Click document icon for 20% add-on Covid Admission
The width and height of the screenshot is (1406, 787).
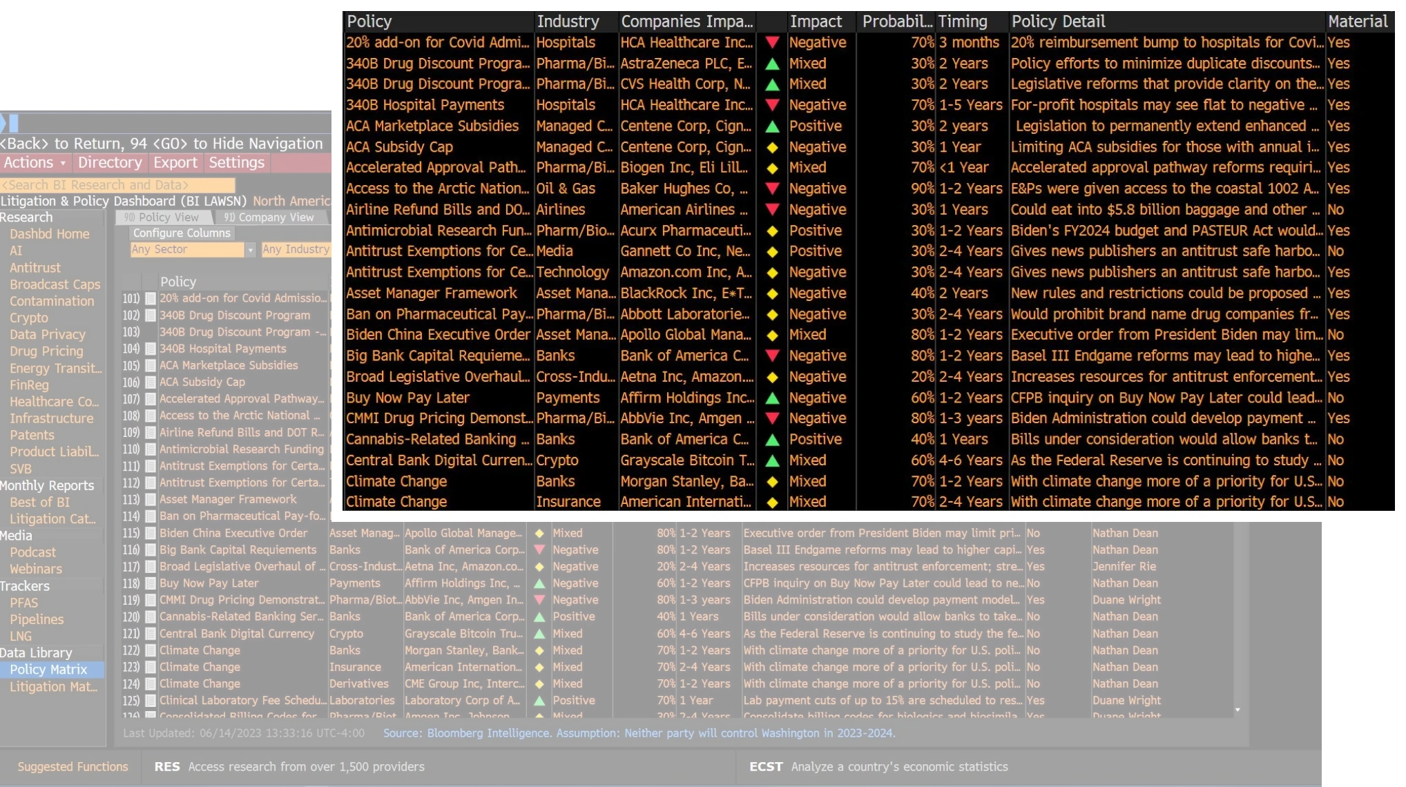pos(151,298)
